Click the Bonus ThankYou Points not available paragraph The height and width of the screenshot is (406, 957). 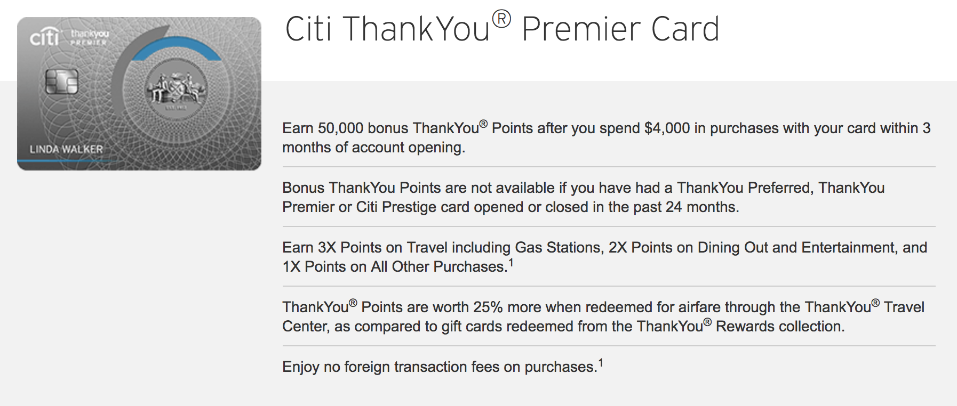pyautogui.click(x=584, y=197)
